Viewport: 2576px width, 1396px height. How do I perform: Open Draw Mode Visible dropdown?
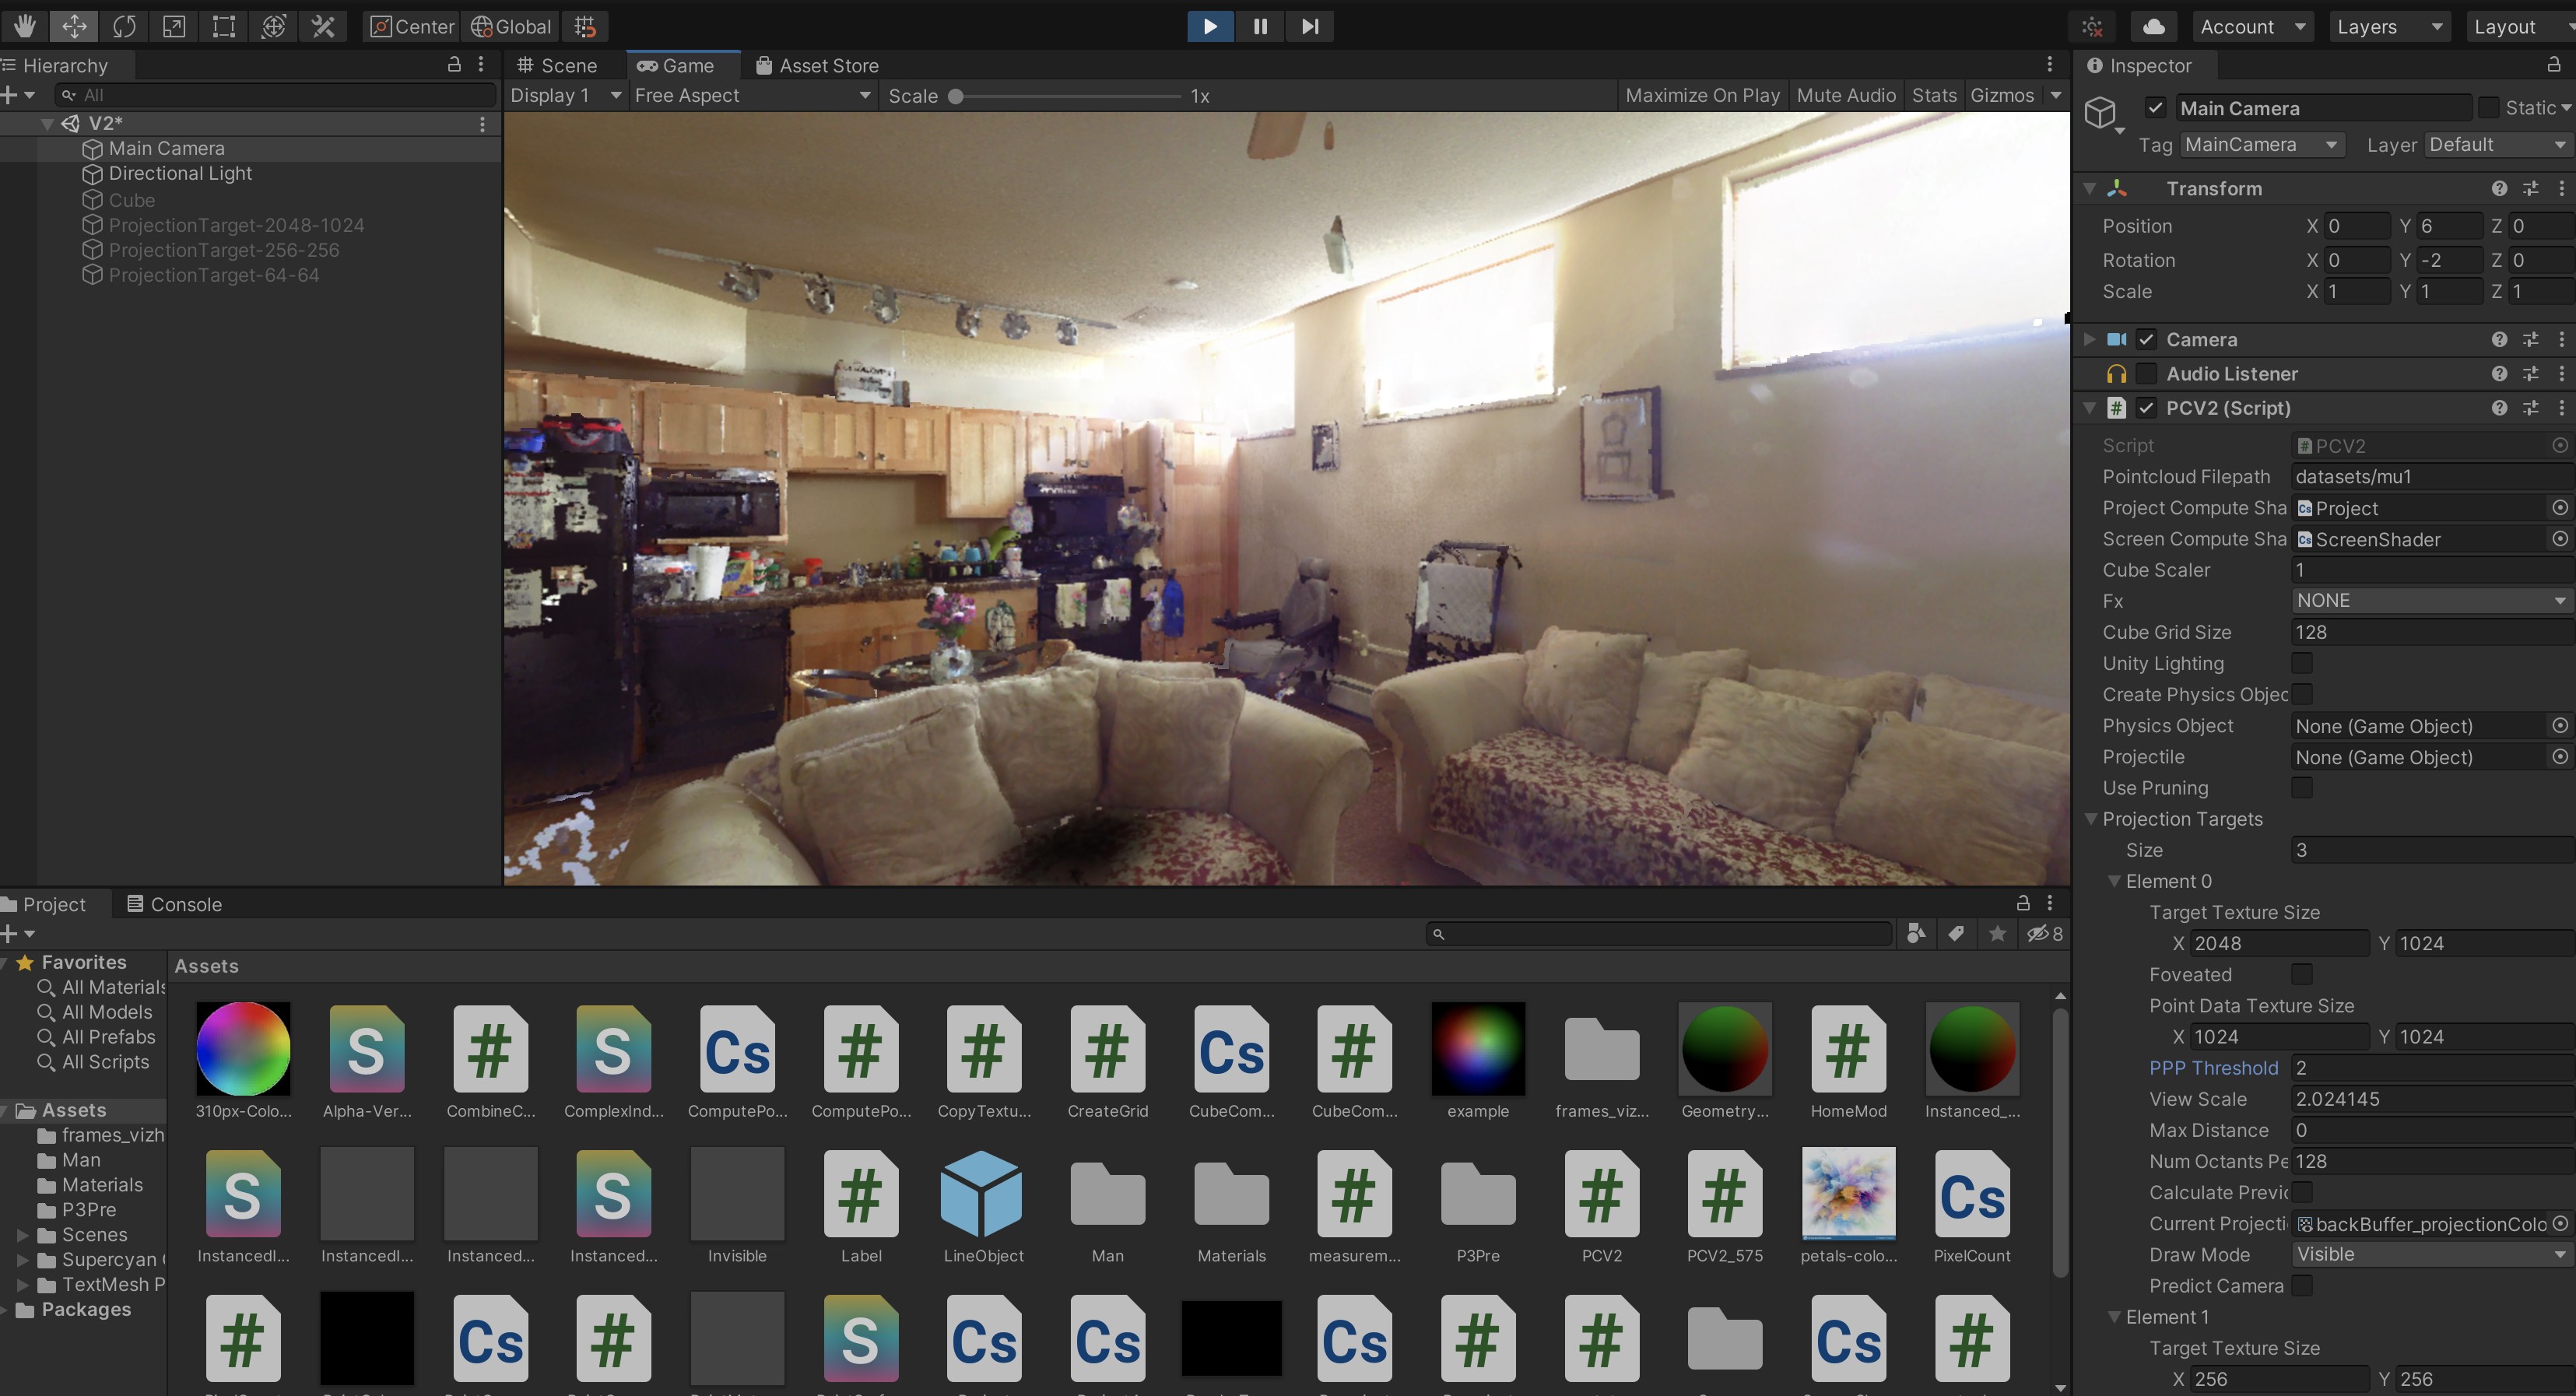[x=2431, y=1254]
